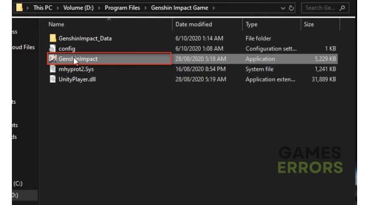Click the folder icon in the address bar

coord(19,7)
